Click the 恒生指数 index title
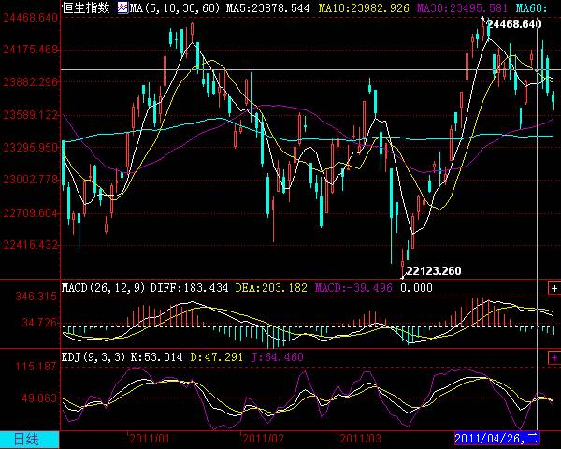561x449 pixels. point(86,7)
